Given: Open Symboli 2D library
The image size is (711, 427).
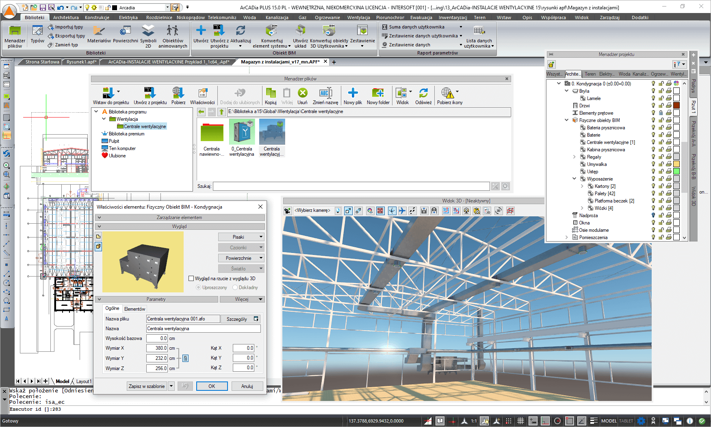Looking at the screenshot, I should 148,36.
